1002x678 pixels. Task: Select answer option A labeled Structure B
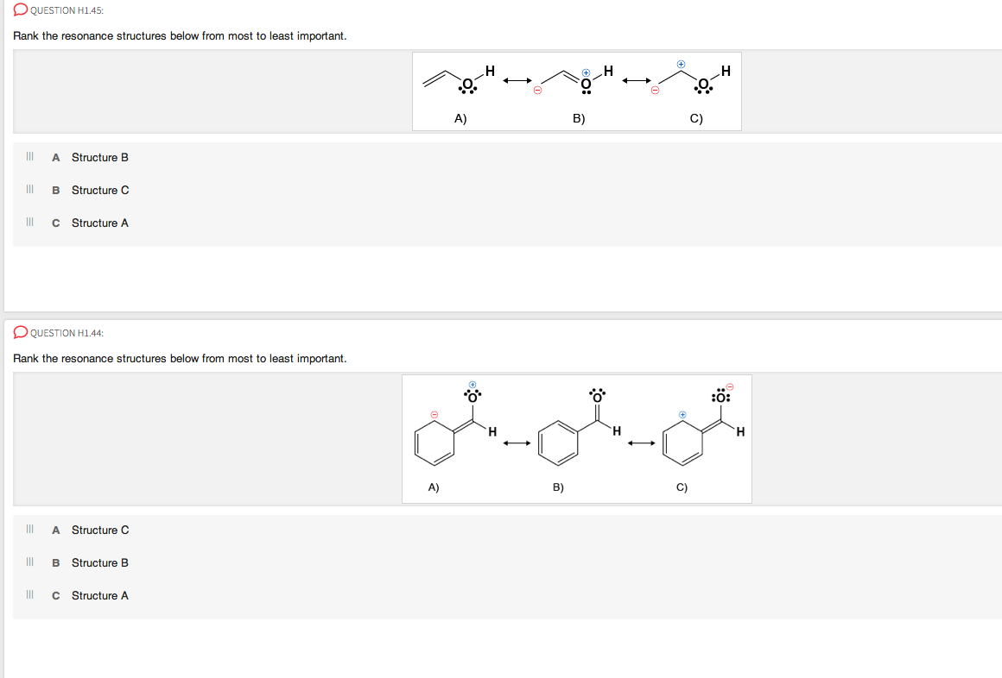pos(100,157)
